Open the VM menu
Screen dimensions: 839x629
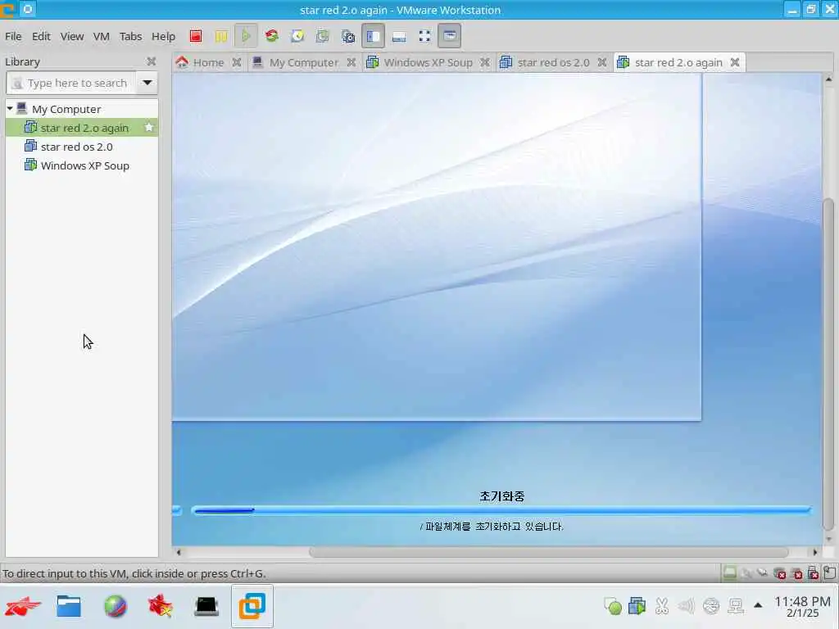pos(101,36)
